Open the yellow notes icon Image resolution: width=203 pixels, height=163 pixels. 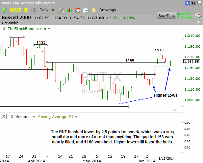pyautogui.click(x=94, y=10)
